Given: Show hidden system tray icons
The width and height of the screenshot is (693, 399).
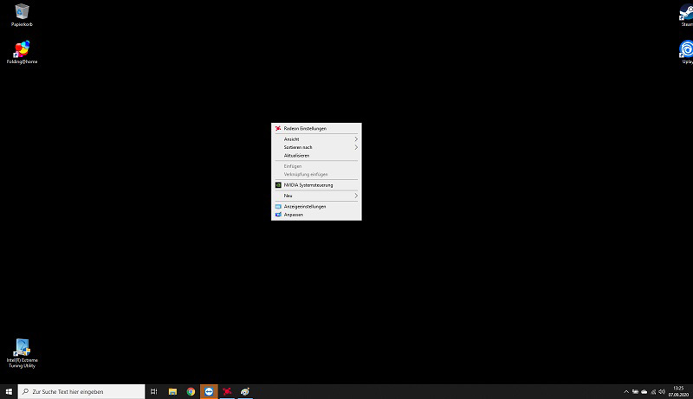Looking at the screenshot, I should click(625, 391).
